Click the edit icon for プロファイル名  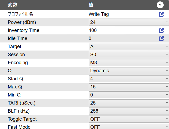tap(161, 14)
